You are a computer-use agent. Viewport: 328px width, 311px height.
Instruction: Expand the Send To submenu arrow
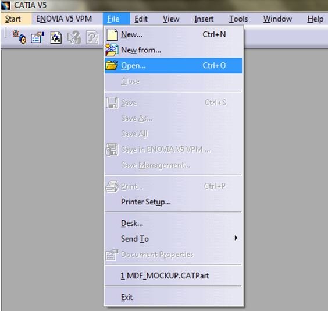click(236, 238)
